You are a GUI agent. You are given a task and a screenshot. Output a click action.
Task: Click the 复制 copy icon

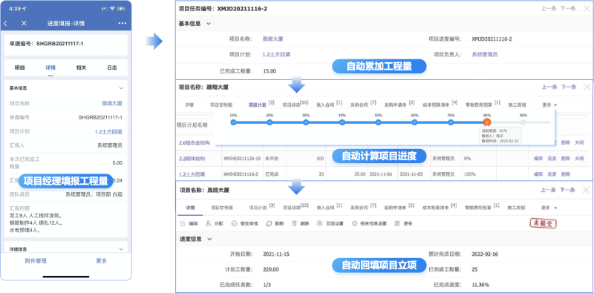pos(269,224)
